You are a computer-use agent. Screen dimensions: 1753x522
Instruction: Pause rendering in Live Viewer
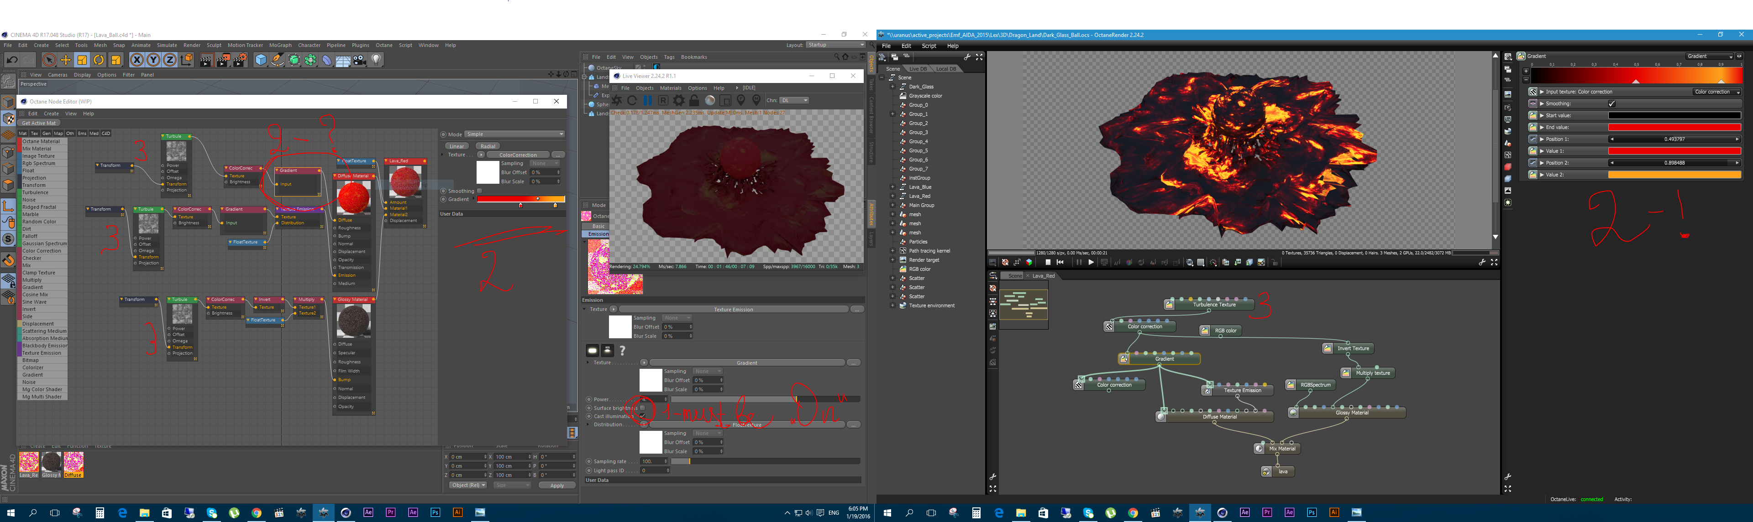pos(647,100)
